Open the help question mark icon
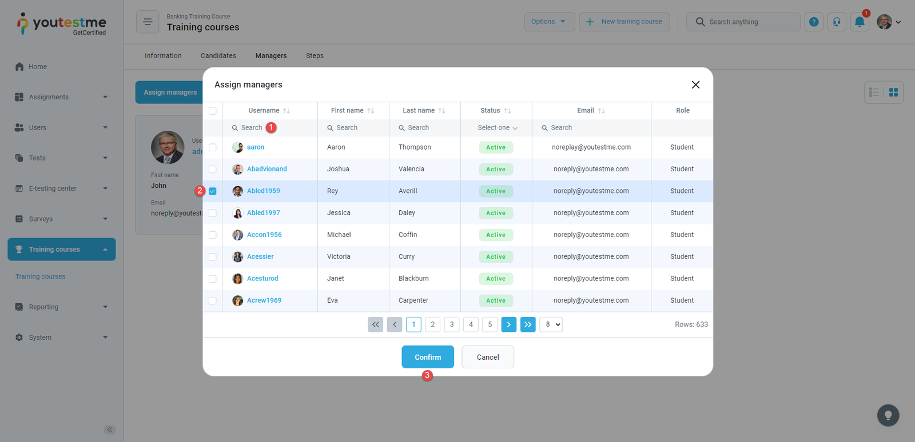The width and height of the screenshot is (915, 442). [x=814, y=22]
